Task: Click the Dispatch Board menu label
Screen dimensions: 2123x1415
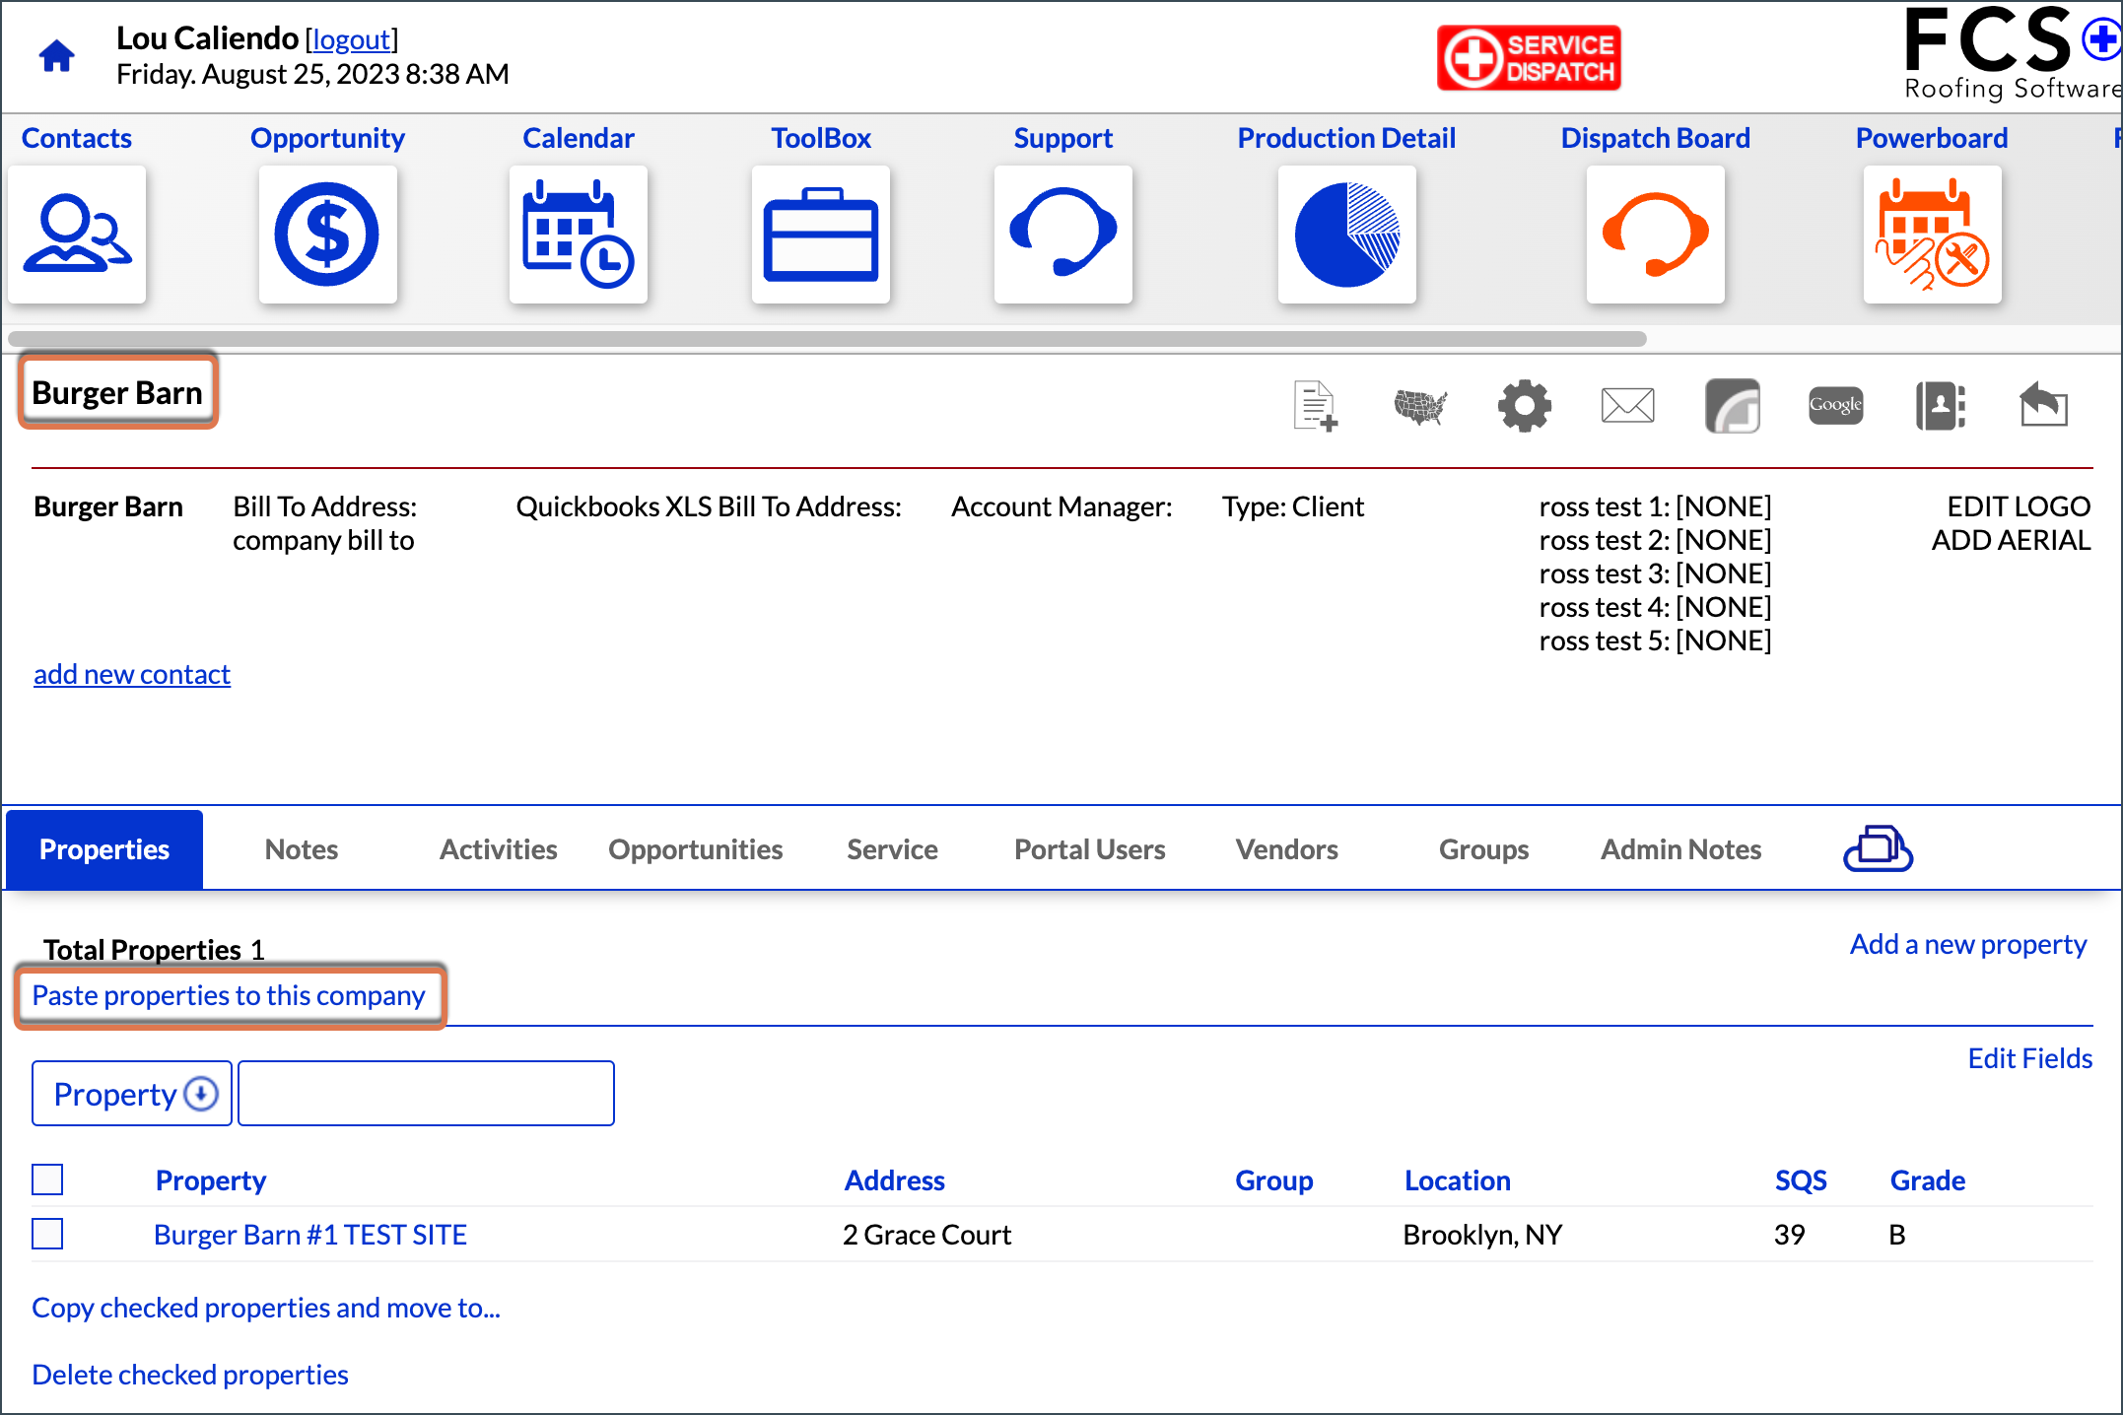Action: [x=1656, y=138]
